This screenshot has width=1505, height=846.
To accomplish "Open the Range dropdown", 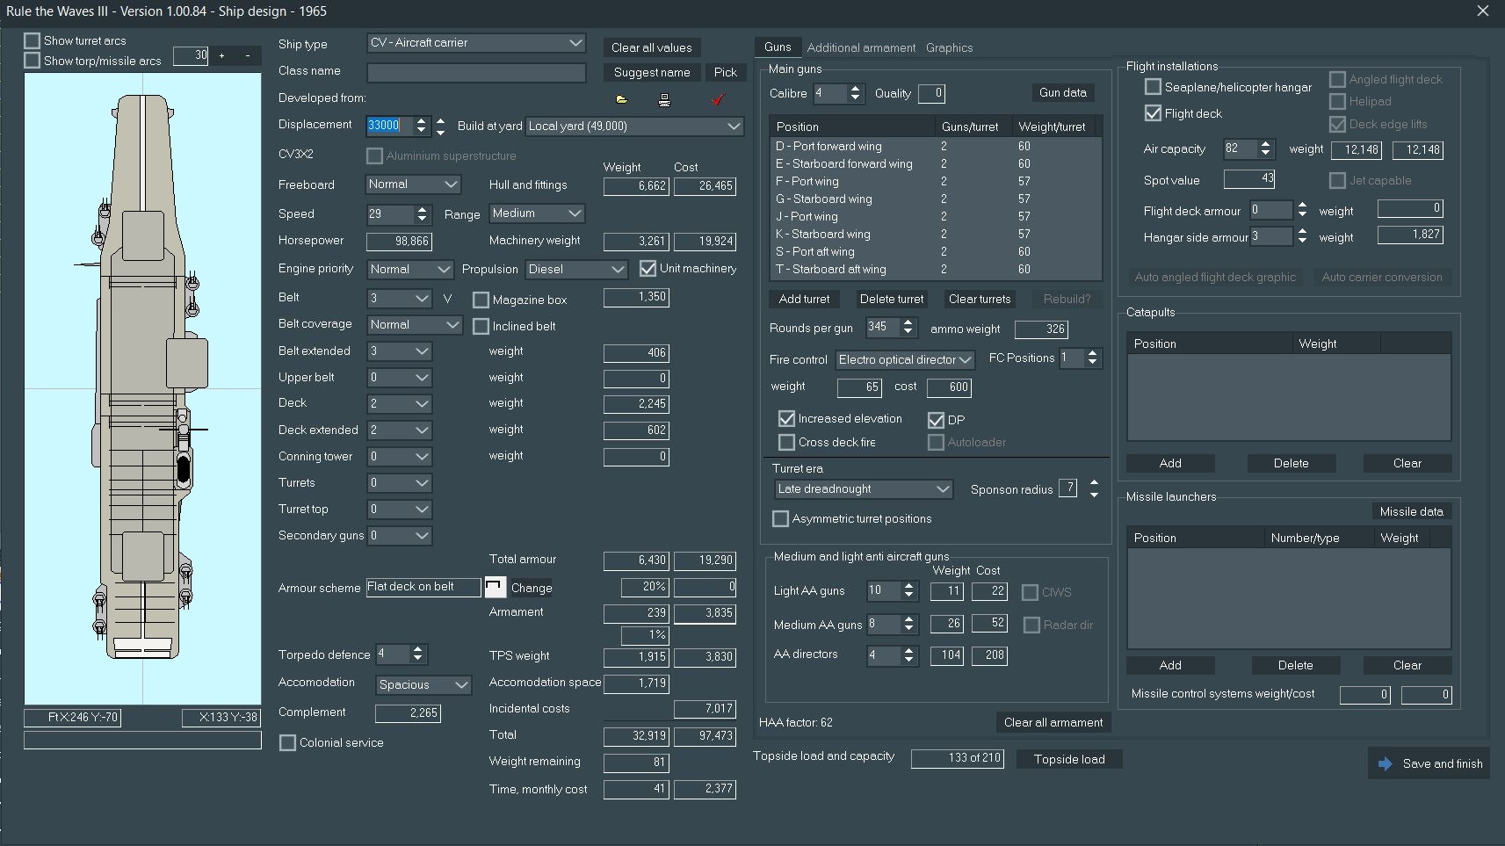I will pos(537,213).
